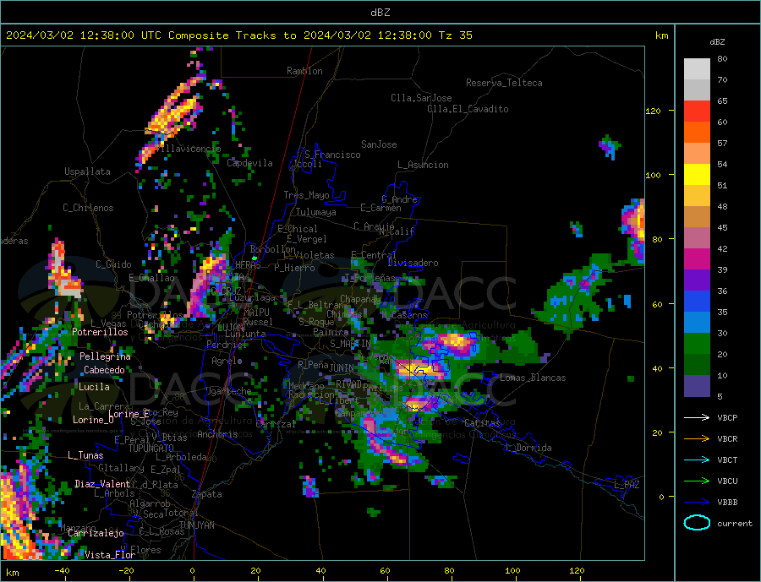Click the 'current' legend label
The image size is (761, 582).
(x=735, y=524)
